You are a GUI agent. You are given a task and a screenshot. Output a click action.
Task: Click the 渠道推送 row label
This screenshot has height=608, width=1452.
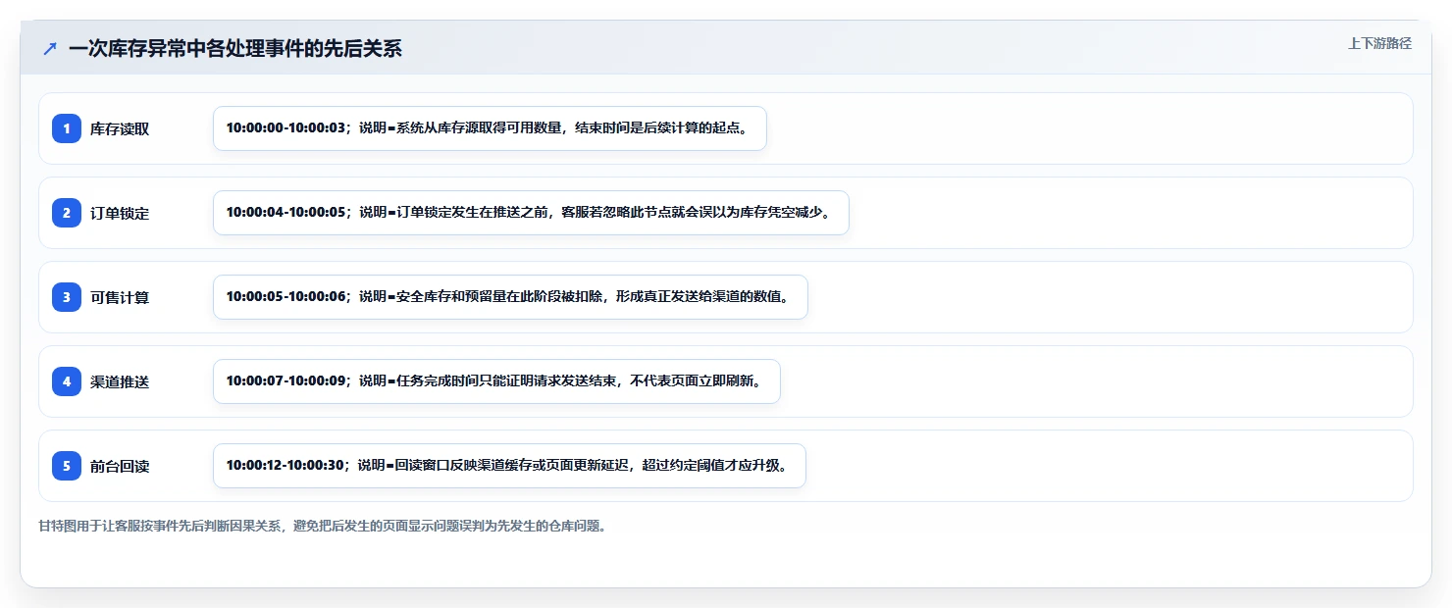120,381
